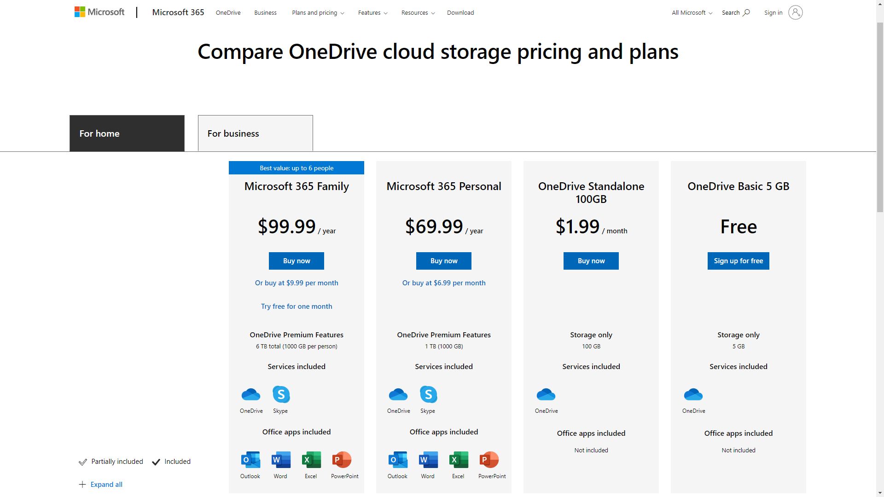Toggle Included checkmark indicator
Screen dimensions: 884x497
[157, 462]
